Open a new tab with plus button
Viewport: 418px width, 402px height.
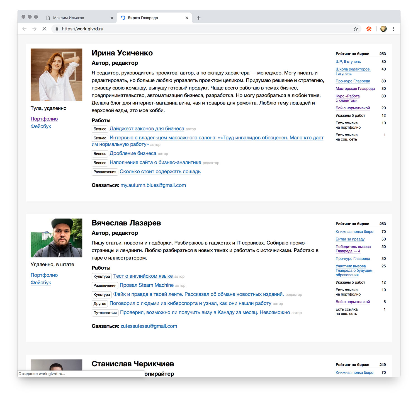click(x=199, y=18)
